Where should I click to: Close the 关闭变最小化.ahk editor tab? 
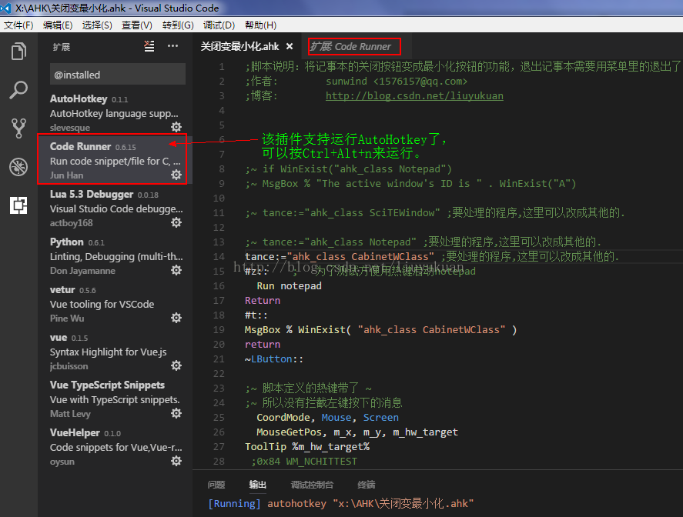click(x=290, y=47)
